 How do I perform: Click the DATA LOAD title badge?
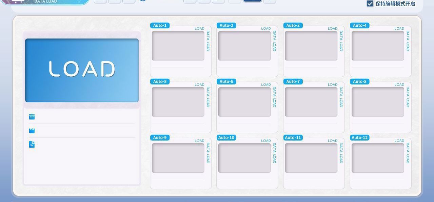(x=45, y=2)
